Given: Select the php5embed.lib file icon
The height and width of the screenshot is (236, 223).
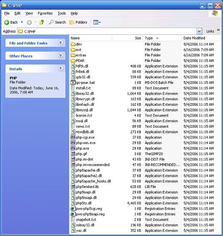Looking at the screenshot, I should pos(73,187).
